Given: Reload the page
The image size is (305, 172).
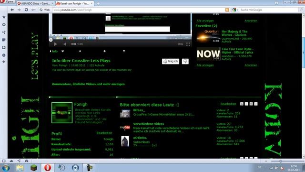Looking at the screenshot, I should pos(26,10).
